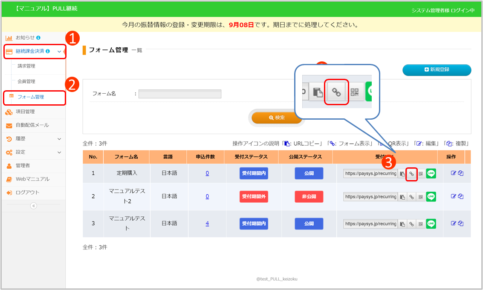
Task: Open 自動配信メール menu item
Action: tap(32, 125)
